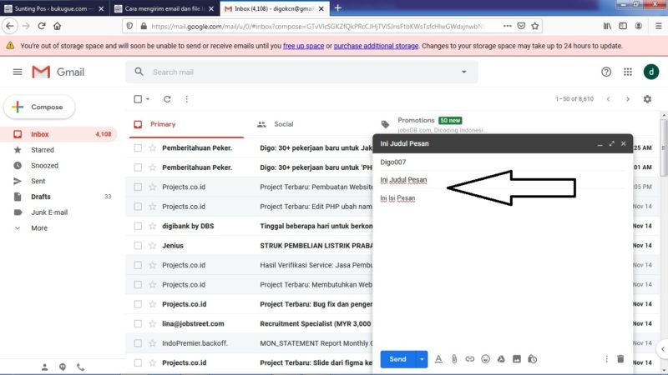Attach files with the paperclip icon
Image resolution: width=668 pixels, height=375 pixels.
tap(454, 359)
